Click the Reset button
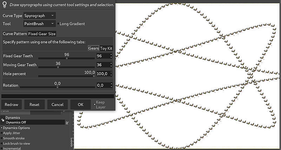This screenshot has width=281, height=150. 34,104
